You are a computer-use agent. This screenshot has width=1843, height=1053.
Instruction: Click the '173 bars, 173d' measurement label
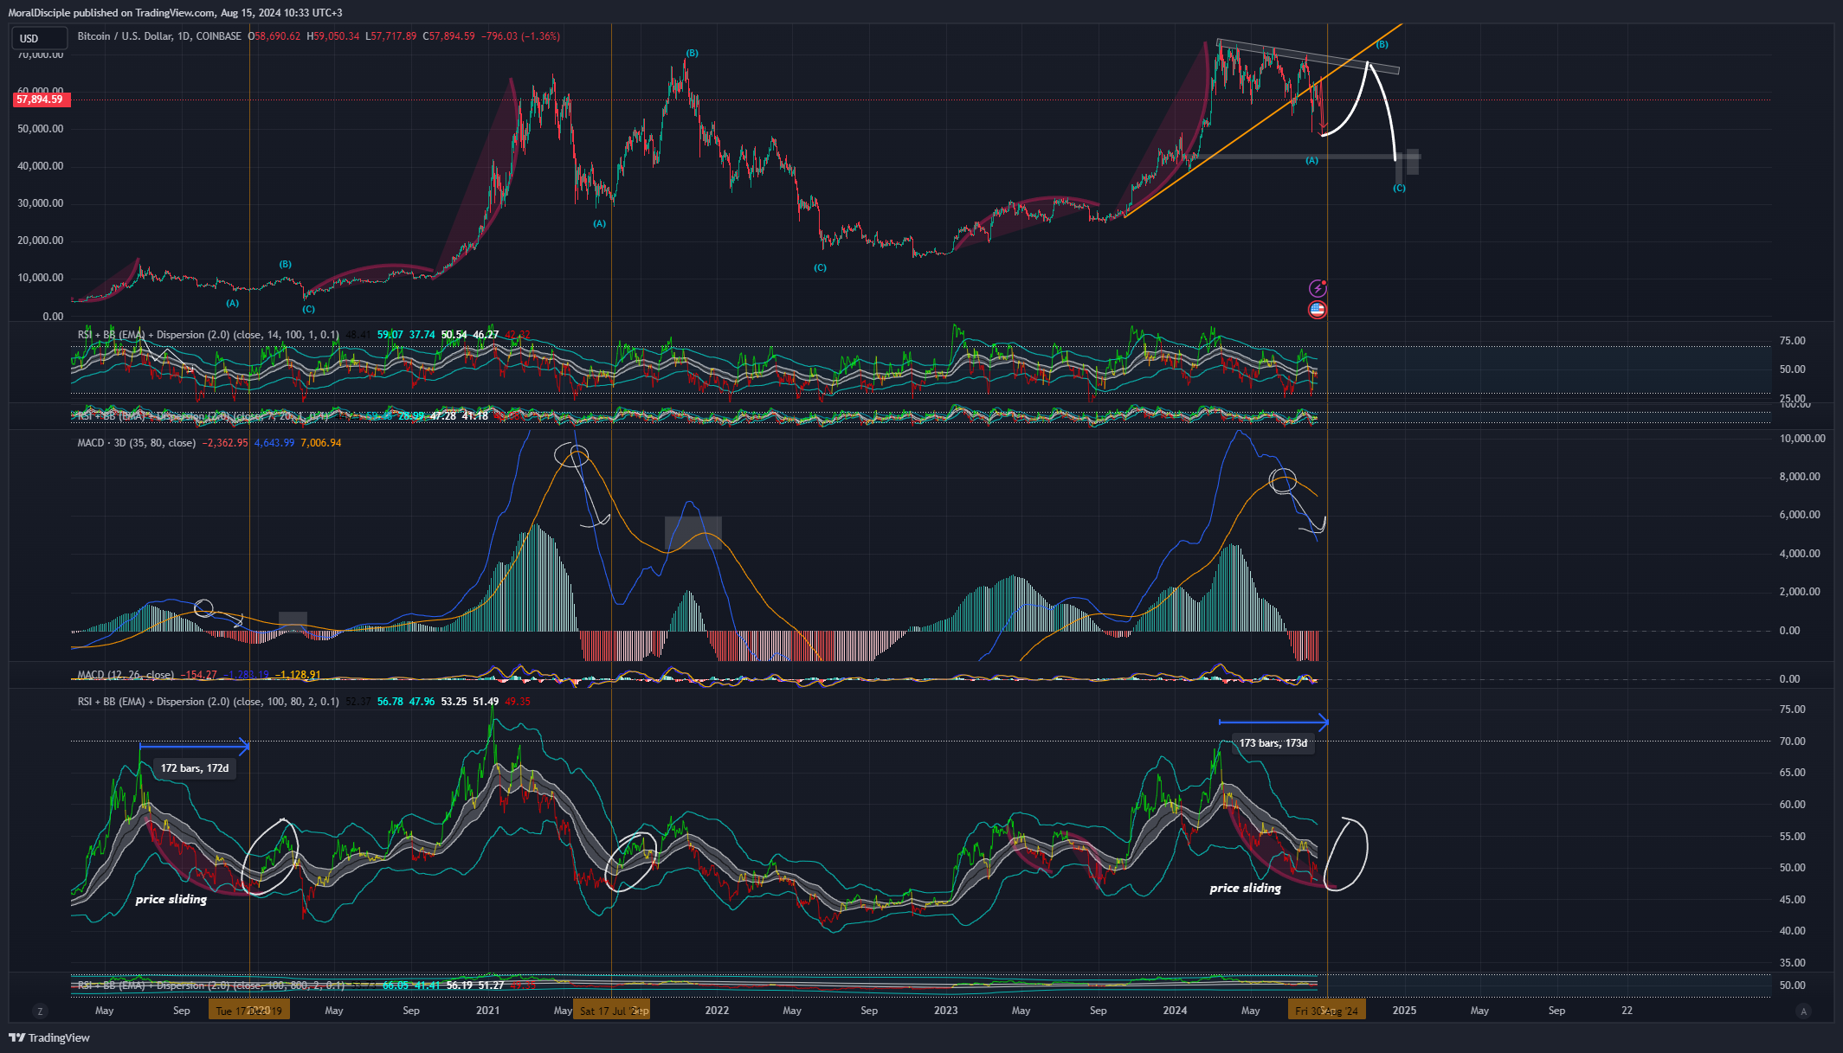coord(1273,743)
